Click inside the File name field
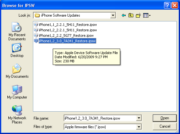The image size is (180, 134). click(100, 118)
